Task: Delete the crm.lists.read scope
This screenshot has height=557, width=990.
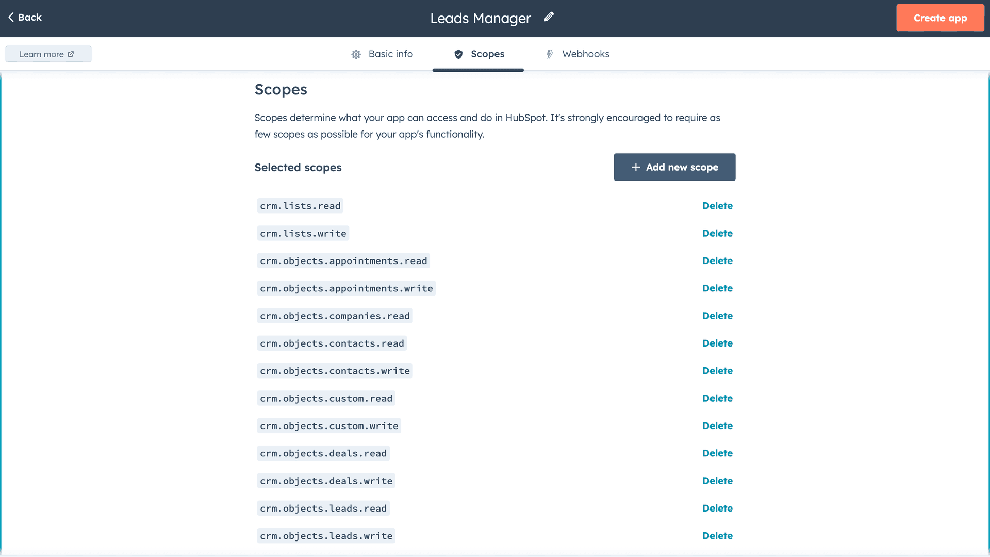Action: tap(717, 205)
